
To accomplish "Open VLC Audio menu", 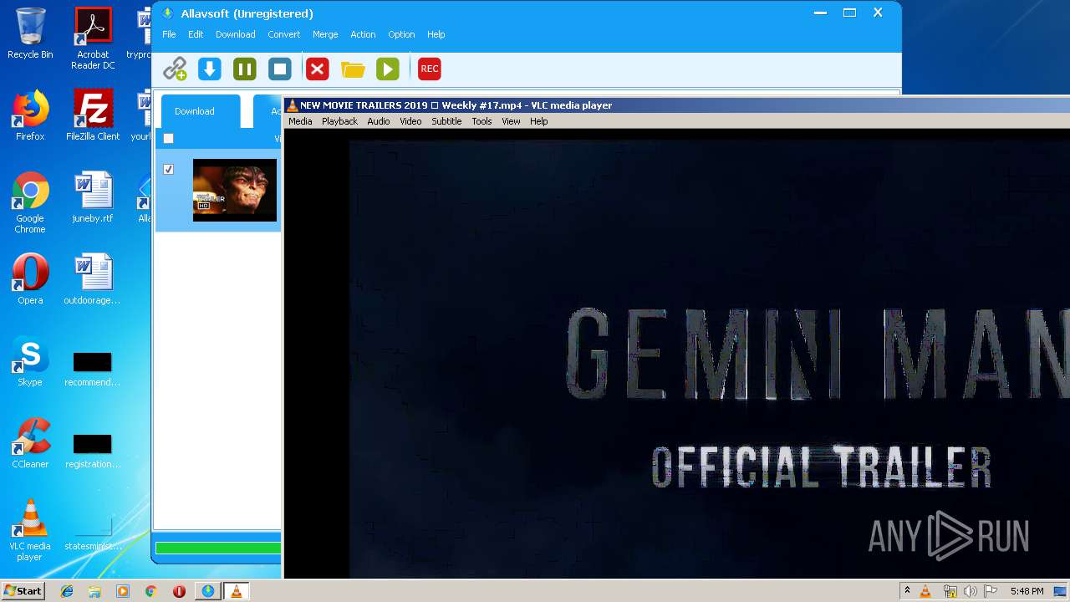I will (378, 121).
